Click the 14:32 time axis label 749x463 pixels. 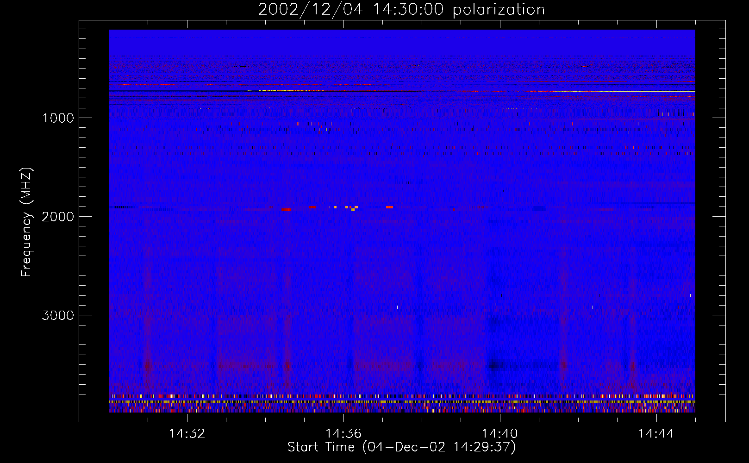coord(187,434)
